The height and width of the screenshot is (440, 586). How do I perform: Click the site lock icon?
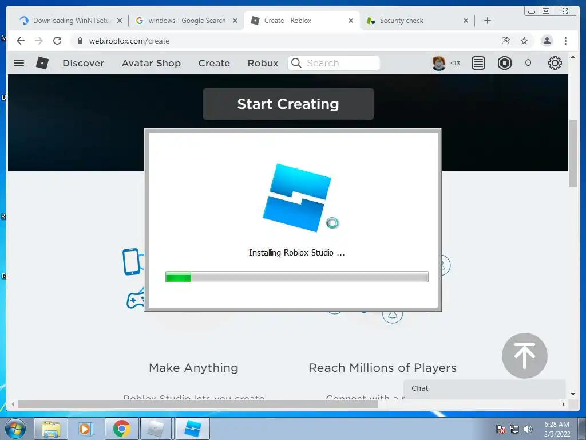coord(80,41)
